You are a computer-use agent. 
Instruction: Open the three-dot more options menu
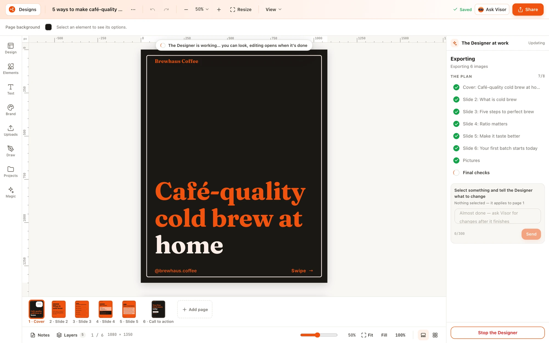(x=133, y=10)
